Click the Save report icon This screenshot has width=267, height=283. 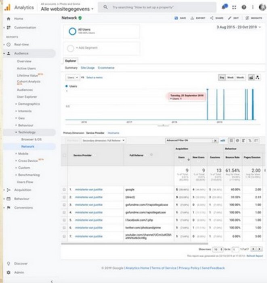[176, 18]
